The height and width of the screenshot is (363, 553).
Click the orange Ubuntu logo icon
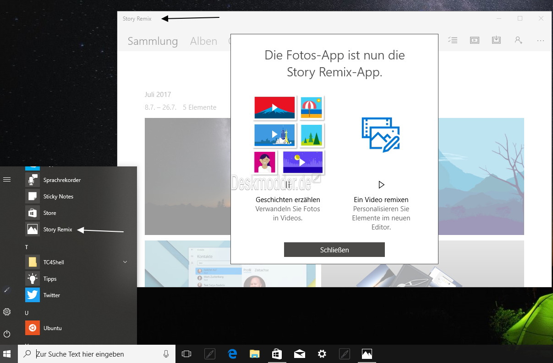click(x=33, y=328)
